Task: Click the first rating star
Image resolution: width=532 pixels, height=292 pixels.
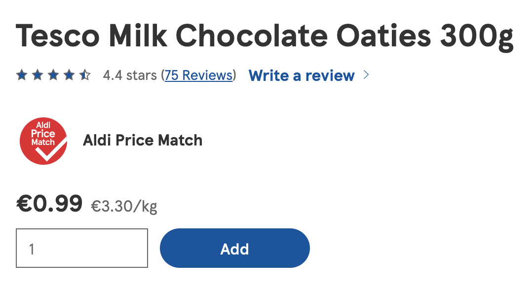Action: coord(22,75)
